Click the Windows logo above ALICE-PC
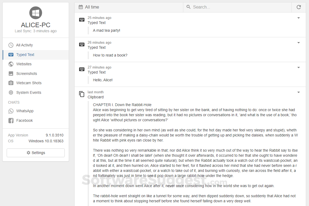The width and height of the screenshot is (309, 206). pyautogui.click(x=36, y=13)
